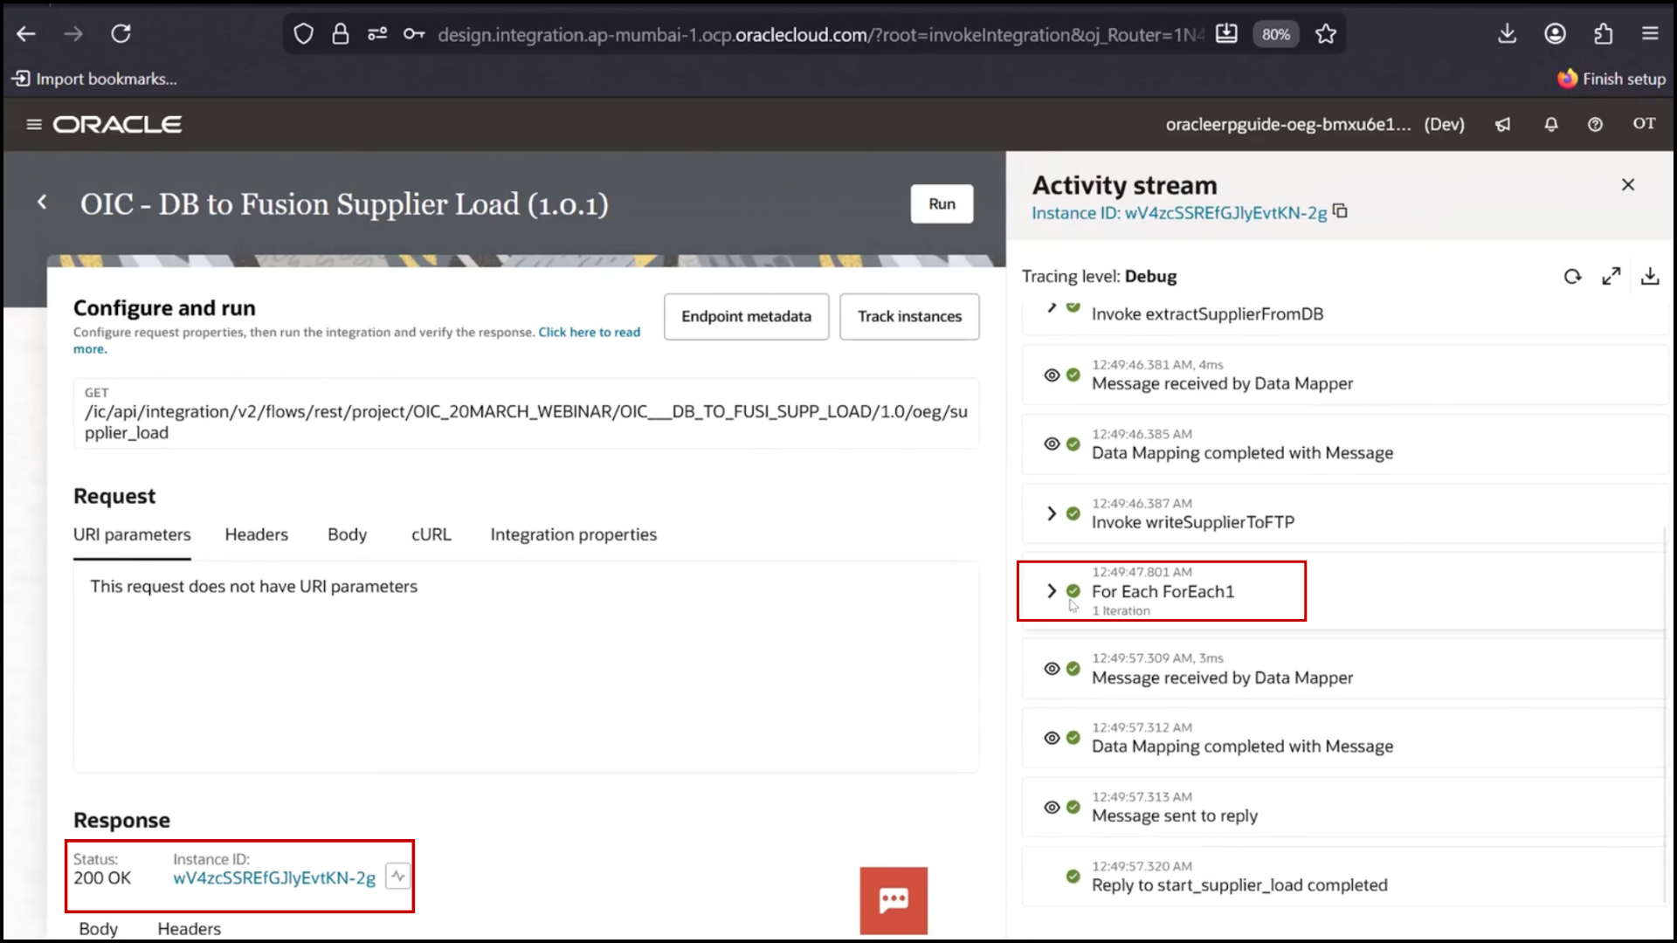Image resolution: width=1677 pixels, height=943 pixels.
Task: Open activity stream icon beside response instance ID
Action: click(x=398, y=876)
